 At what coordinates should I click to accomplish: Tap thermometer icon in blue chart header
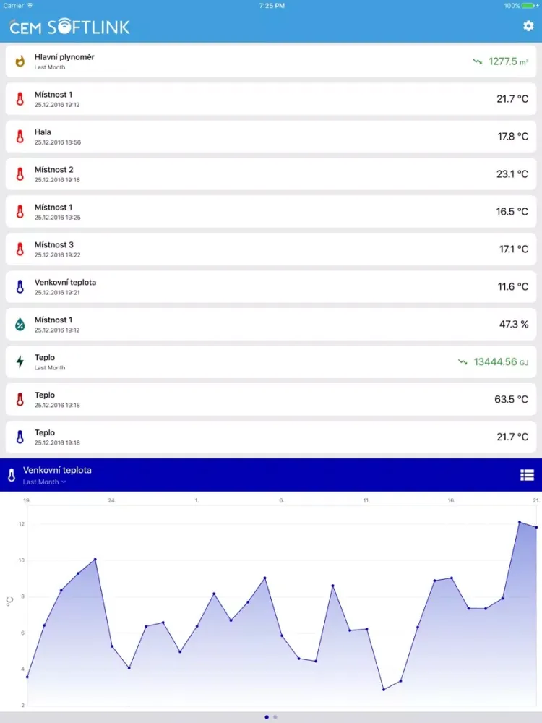click(12, 475)
